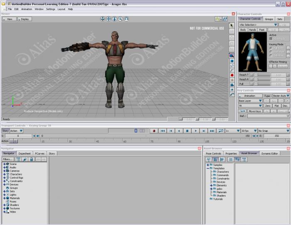This screenshot has height=225, width=291.
Task: Click the go-to-start transport button
Action: pyautogui.click(x=163, y=131)
